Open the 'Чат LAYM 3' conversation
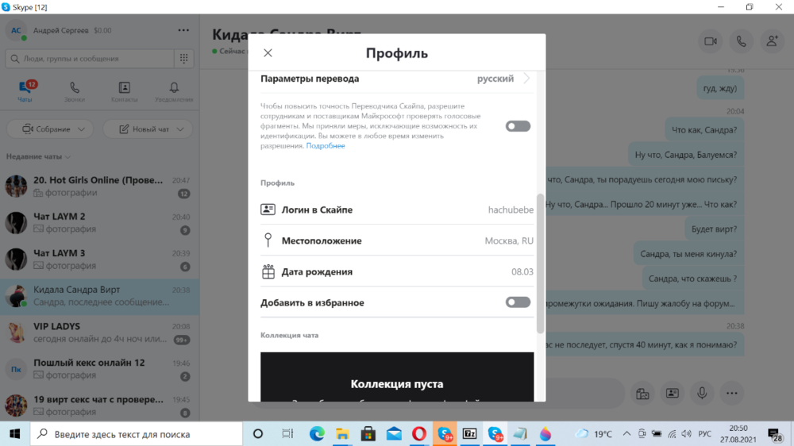 (x=99, y=260)
